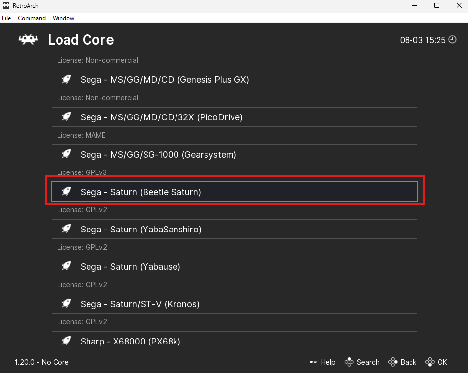
Task: Open the Window menu
Action: [63, 18]
